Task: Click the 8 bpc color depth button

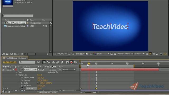Action: click(16, 54)
